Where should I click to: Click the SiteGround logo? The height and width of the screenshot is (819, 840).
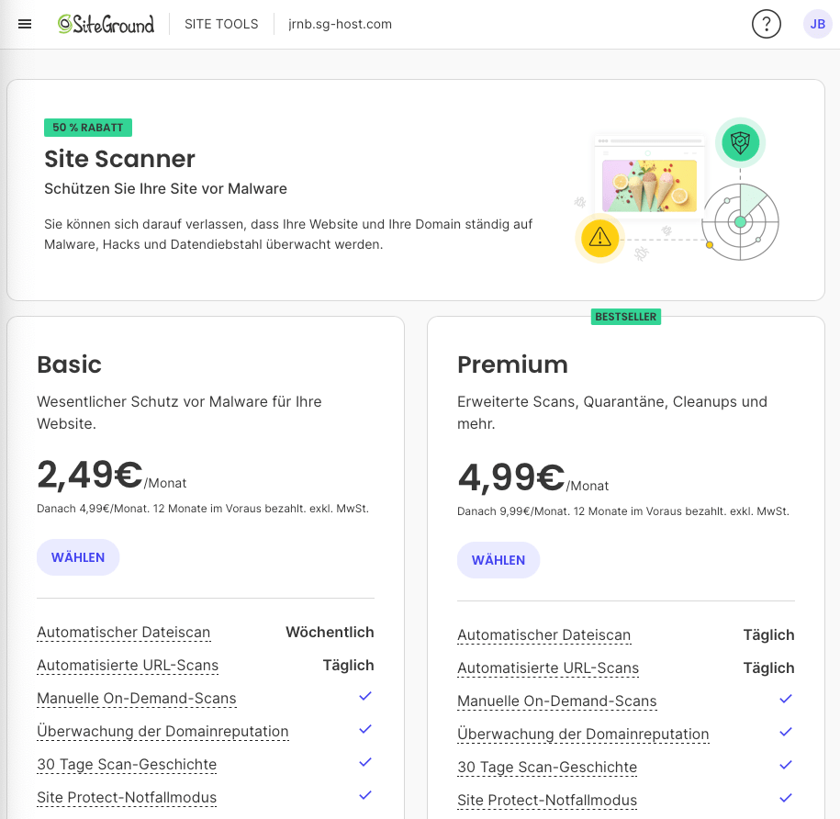click(x=106, y=24)
